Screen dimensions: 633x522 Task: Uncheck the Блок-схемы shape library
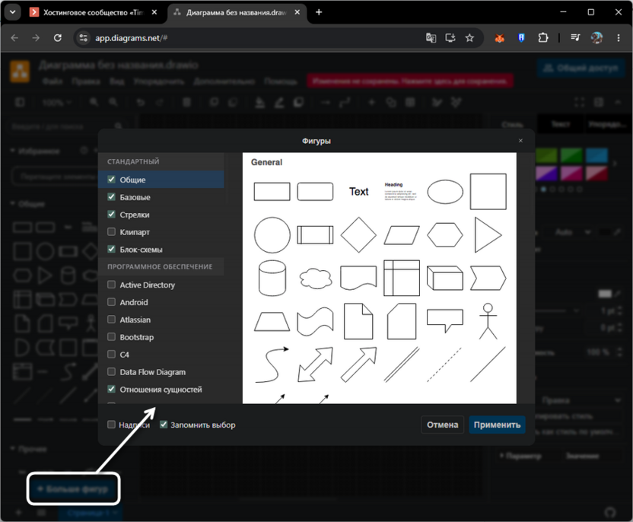(x=111, y=249)
